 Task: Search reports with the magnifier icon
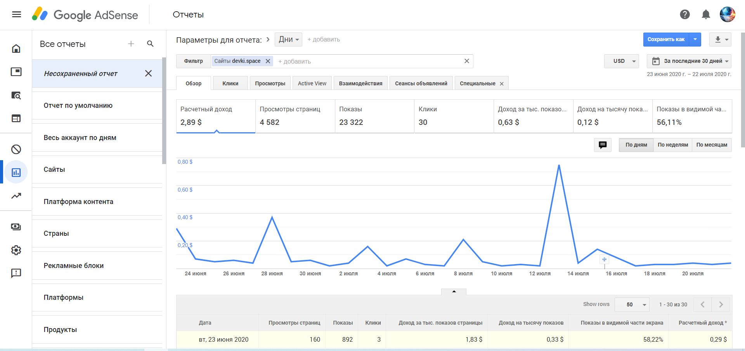(x=150, y=44)
